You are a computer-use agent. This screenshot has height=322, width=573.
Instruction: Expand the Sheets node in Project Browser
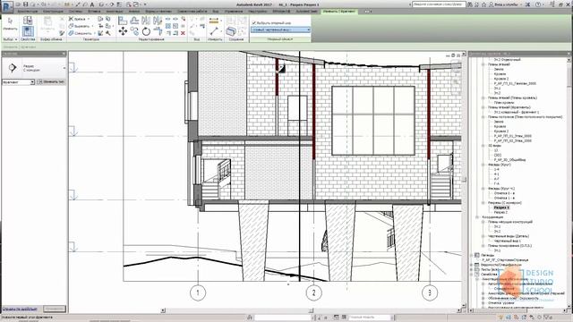tap(472, 269)
